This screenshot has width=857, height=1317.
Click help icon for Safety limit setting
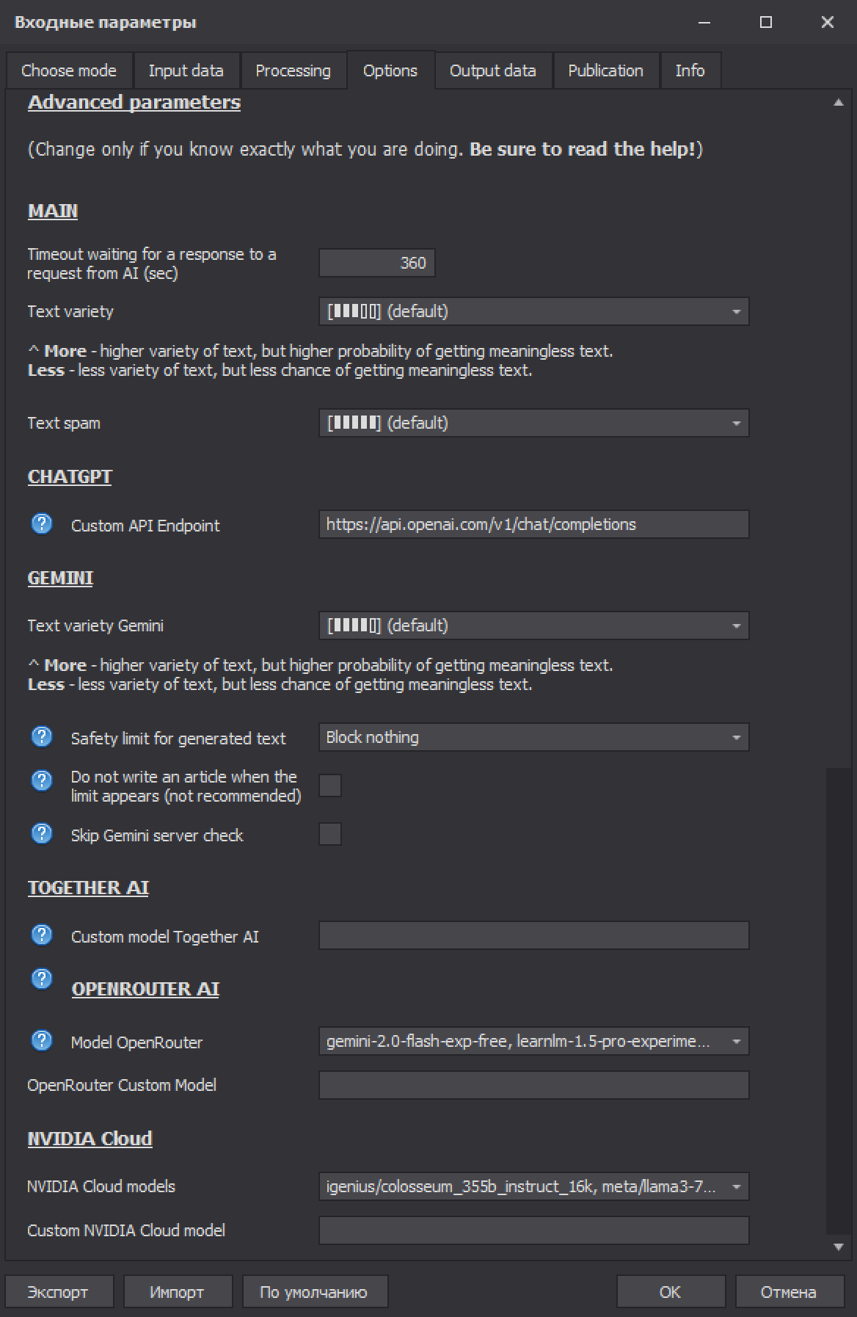pyautogui.click(x=42, y=737)
